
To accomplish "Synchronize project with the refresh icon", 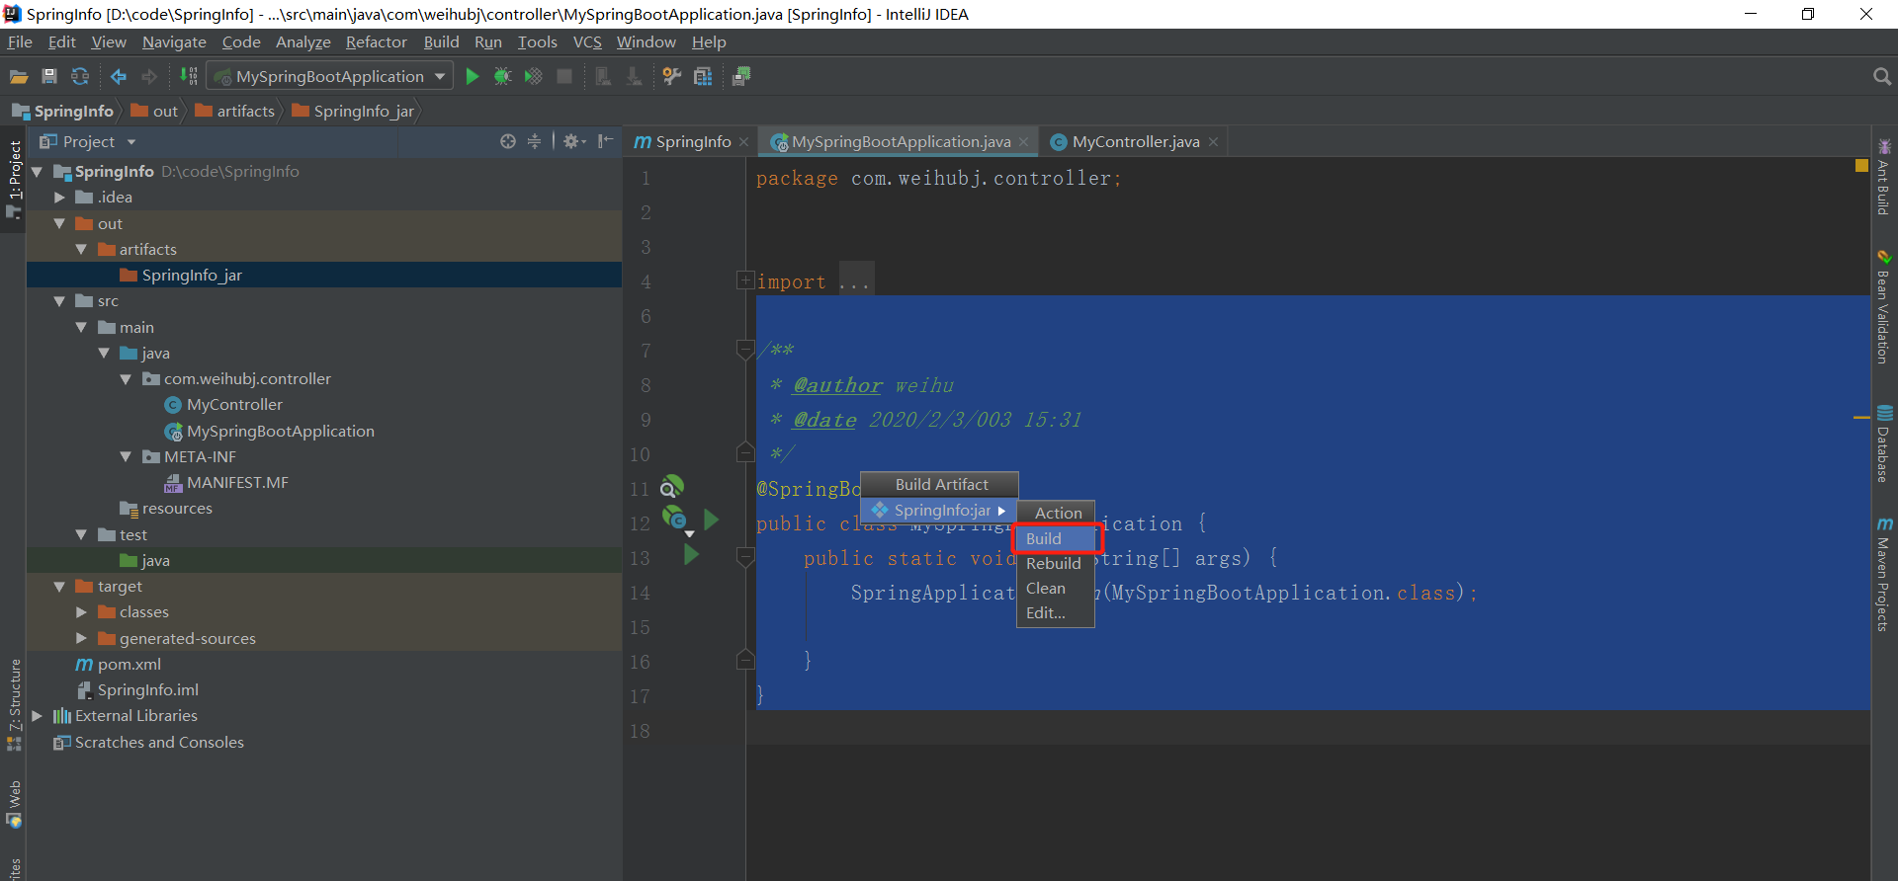I will (80, 77).
